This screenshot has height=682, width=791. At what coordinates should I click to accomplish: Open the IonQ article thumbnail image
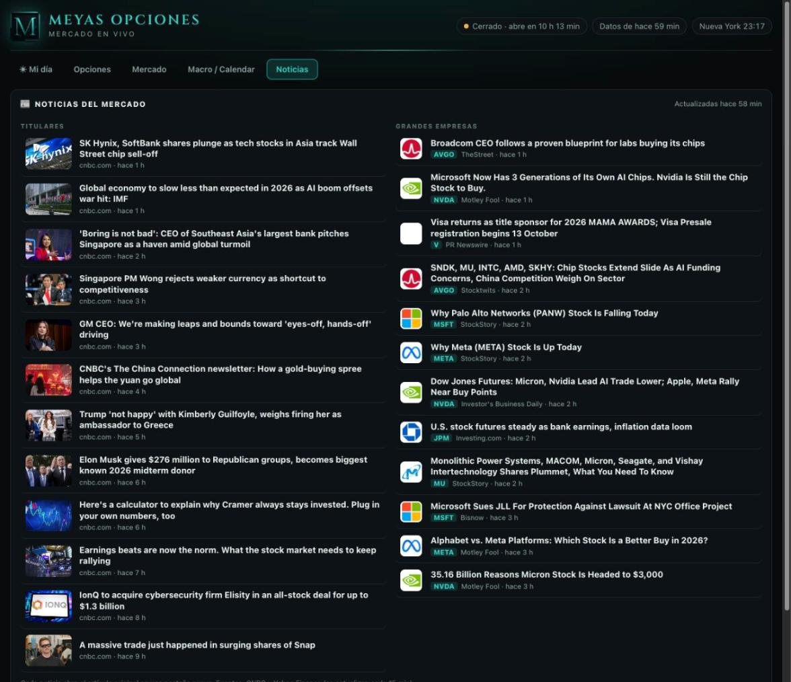point(48,606)
